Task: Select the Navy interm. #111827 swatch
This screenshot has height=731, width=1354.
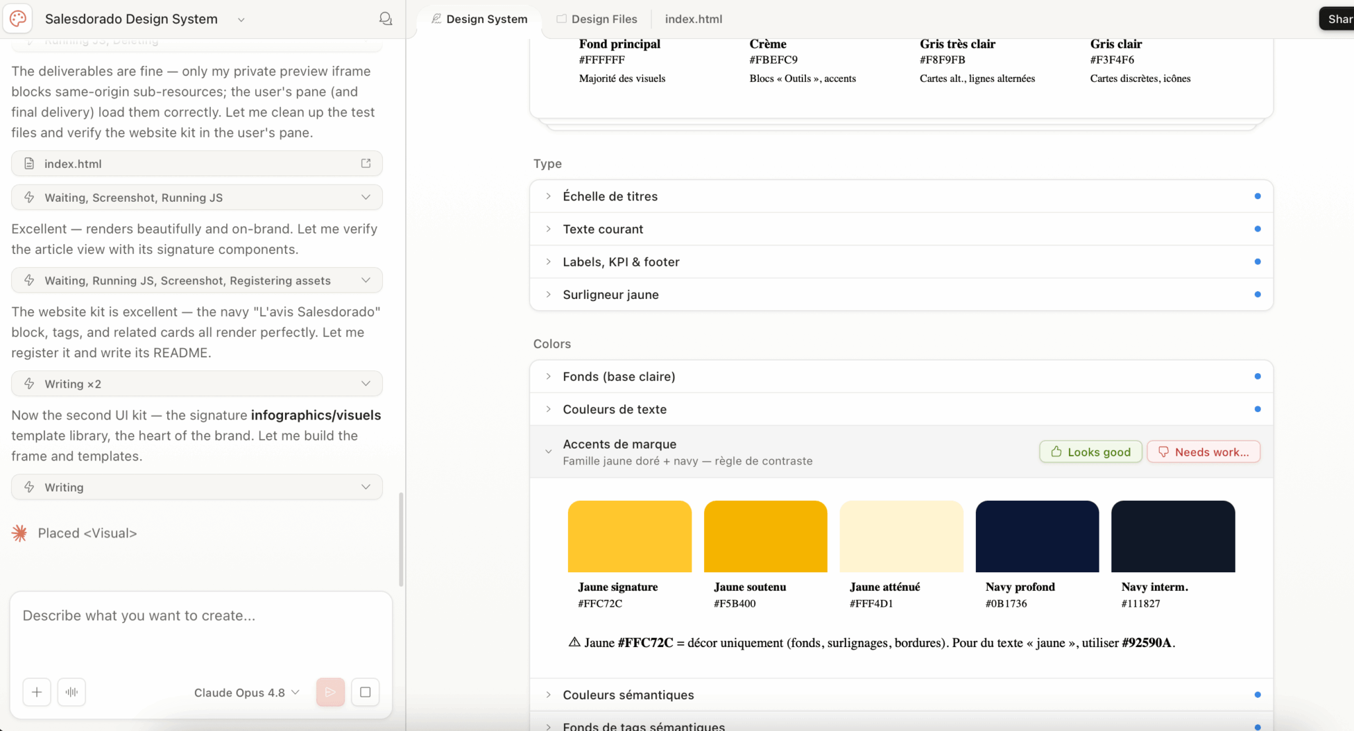Action: 1173,537
